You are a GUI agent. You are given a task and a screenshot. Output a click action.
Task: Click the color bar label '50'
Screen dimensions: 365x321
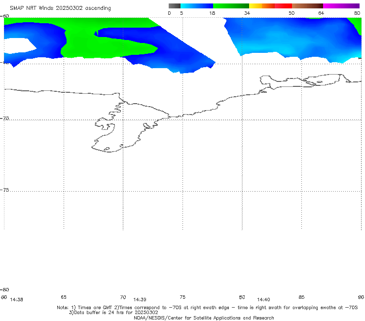[x=292, y=13]
